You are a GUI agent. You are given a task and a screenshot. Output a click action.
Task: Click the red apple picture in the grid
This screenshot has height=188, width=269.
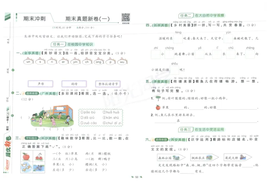[x=27, y=156]
